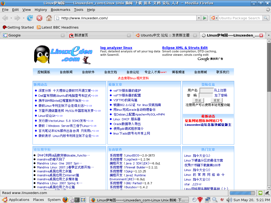The image size is (271, 203).
Task: Click the 忘了密码 forgot password link
Action: click(221, 95)
